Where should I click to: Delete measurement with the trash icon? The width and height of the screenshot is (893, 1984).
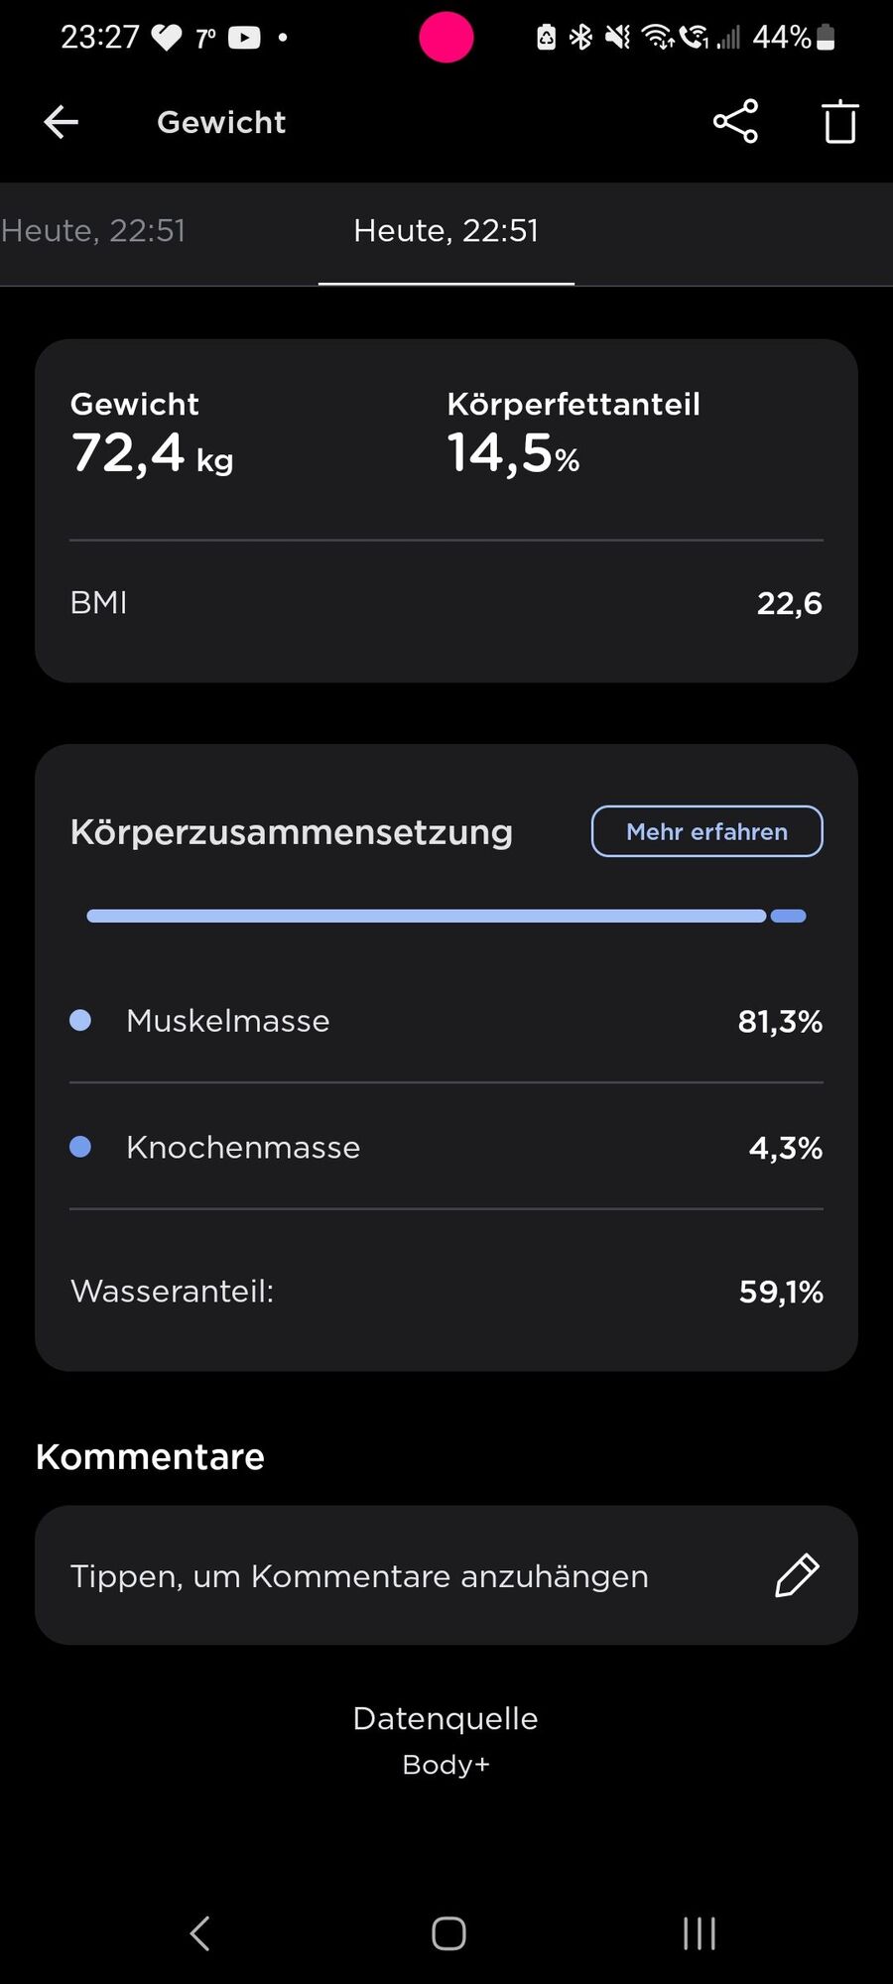click(839, 122)
